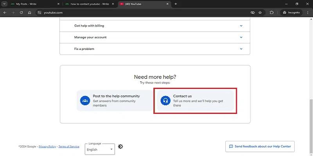Click the back navigation arrow
This screenshot has width=313, height=156.
(x=5, y=12)
